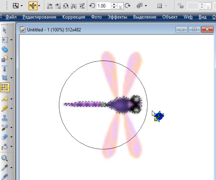Toggle the highlighted Transform tool in the left toolbox
216x180 pixels.
tap(5, 87)
